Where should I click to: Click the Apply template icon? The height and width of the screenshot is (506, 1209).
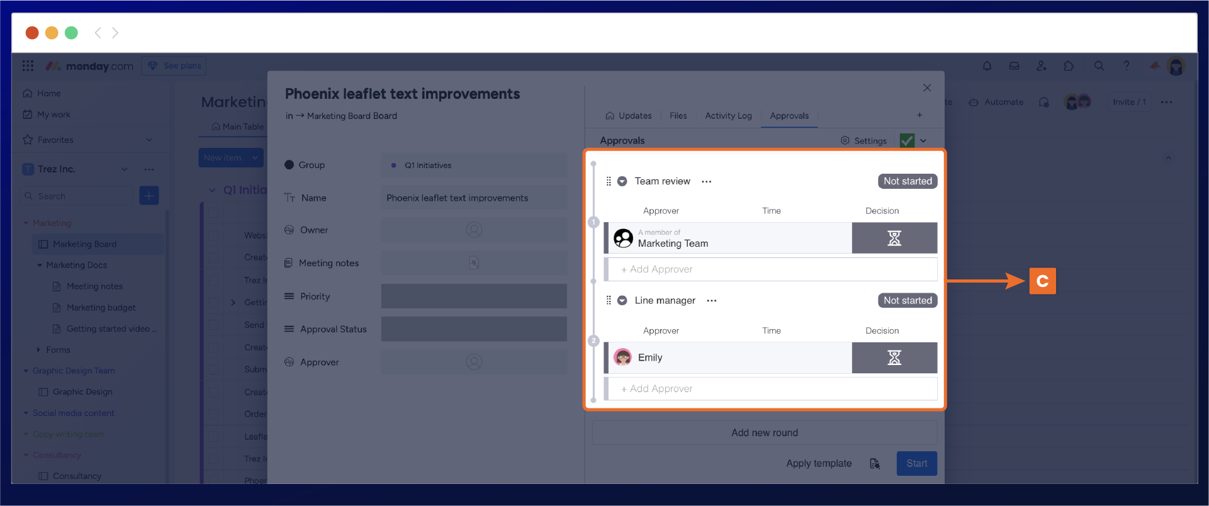[875, 464]
